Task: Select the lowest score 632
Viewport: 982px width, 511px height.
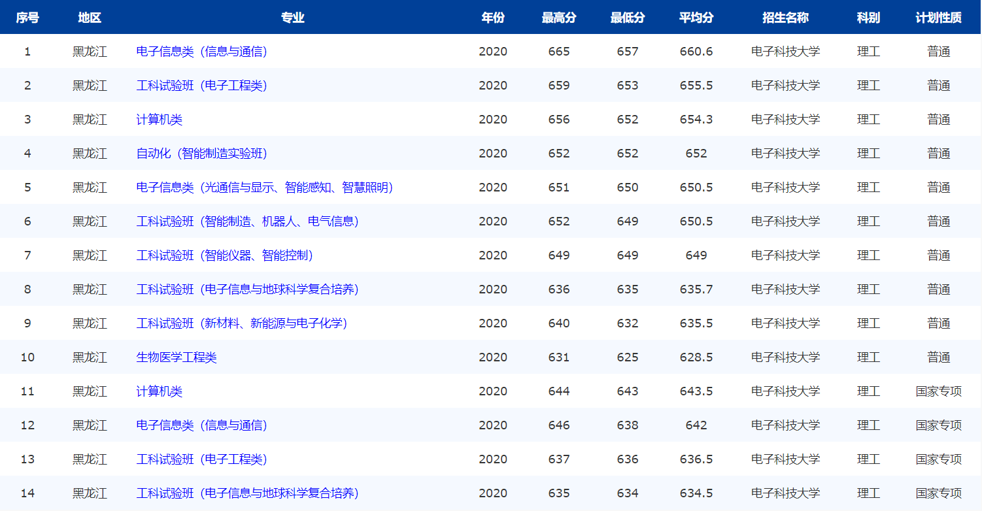Action: point(628,323)
